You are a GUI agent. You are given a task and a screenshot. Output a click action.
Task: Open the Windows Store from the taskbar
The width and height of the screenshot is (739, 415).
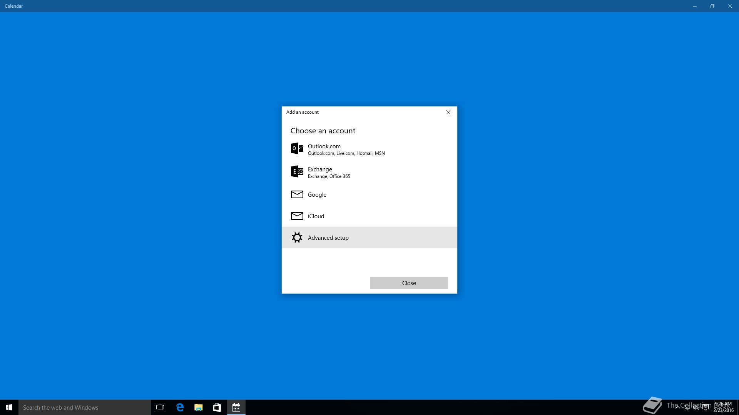tap(217, 407)
